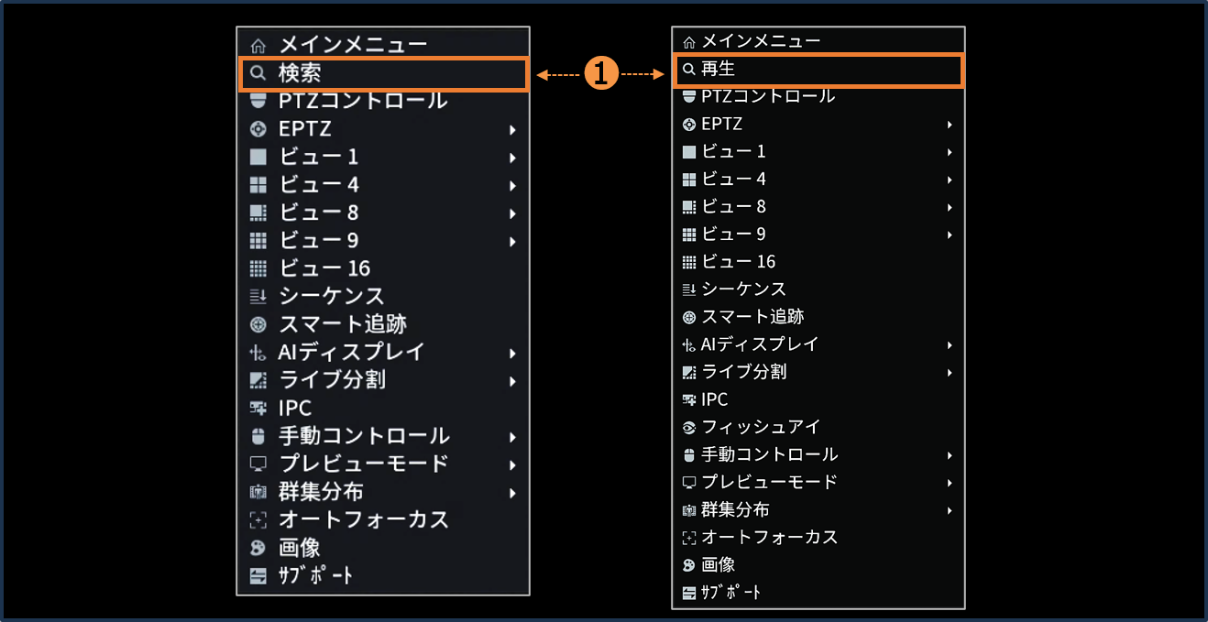Open ライブ分割 submenu arrow in left menu
Screen dimensions: 1208x622
[512, 381]
